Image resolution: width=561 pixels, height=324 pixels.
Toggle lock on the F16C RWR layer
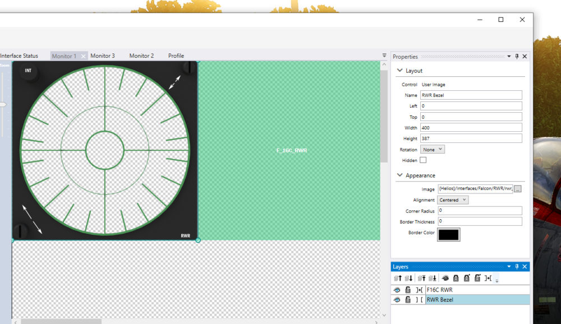pos(408,290)
